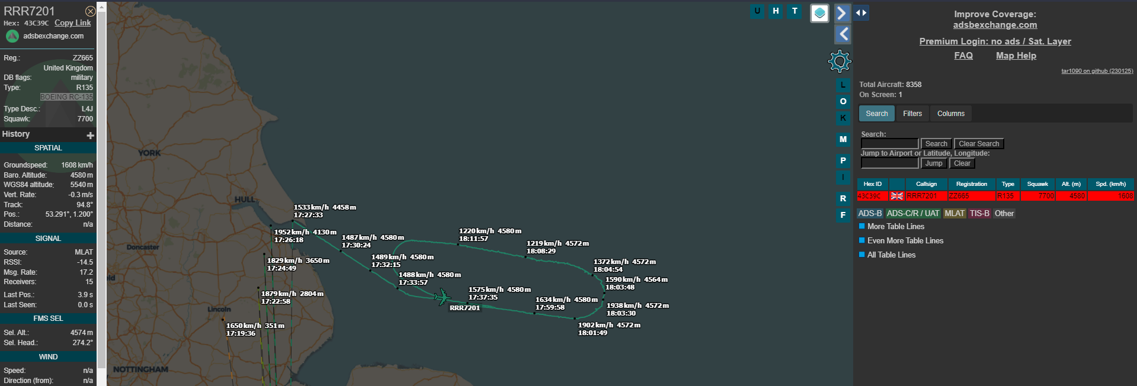Sort table by Type column header

pyautogui.click(x=1008, y=184)
